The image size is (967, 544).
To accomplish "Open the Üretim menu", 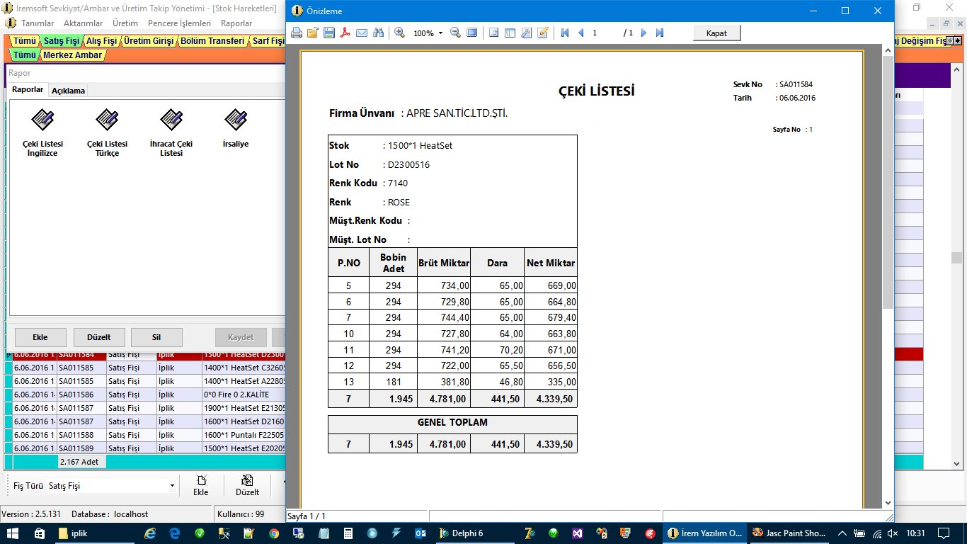I will tap(125, 23).
